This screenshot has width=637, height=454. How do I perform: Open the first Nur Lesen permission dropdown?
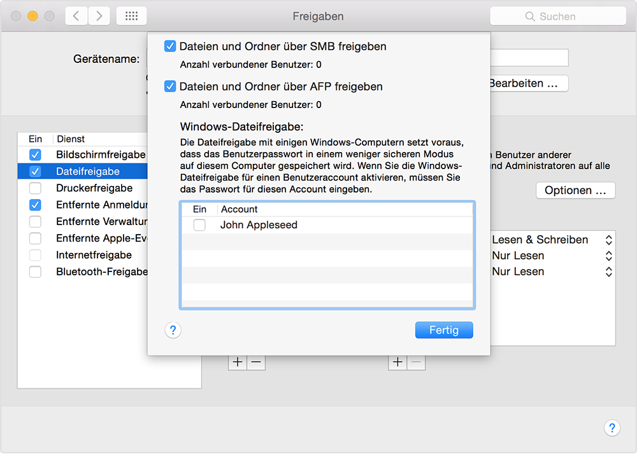coord(608,256)
